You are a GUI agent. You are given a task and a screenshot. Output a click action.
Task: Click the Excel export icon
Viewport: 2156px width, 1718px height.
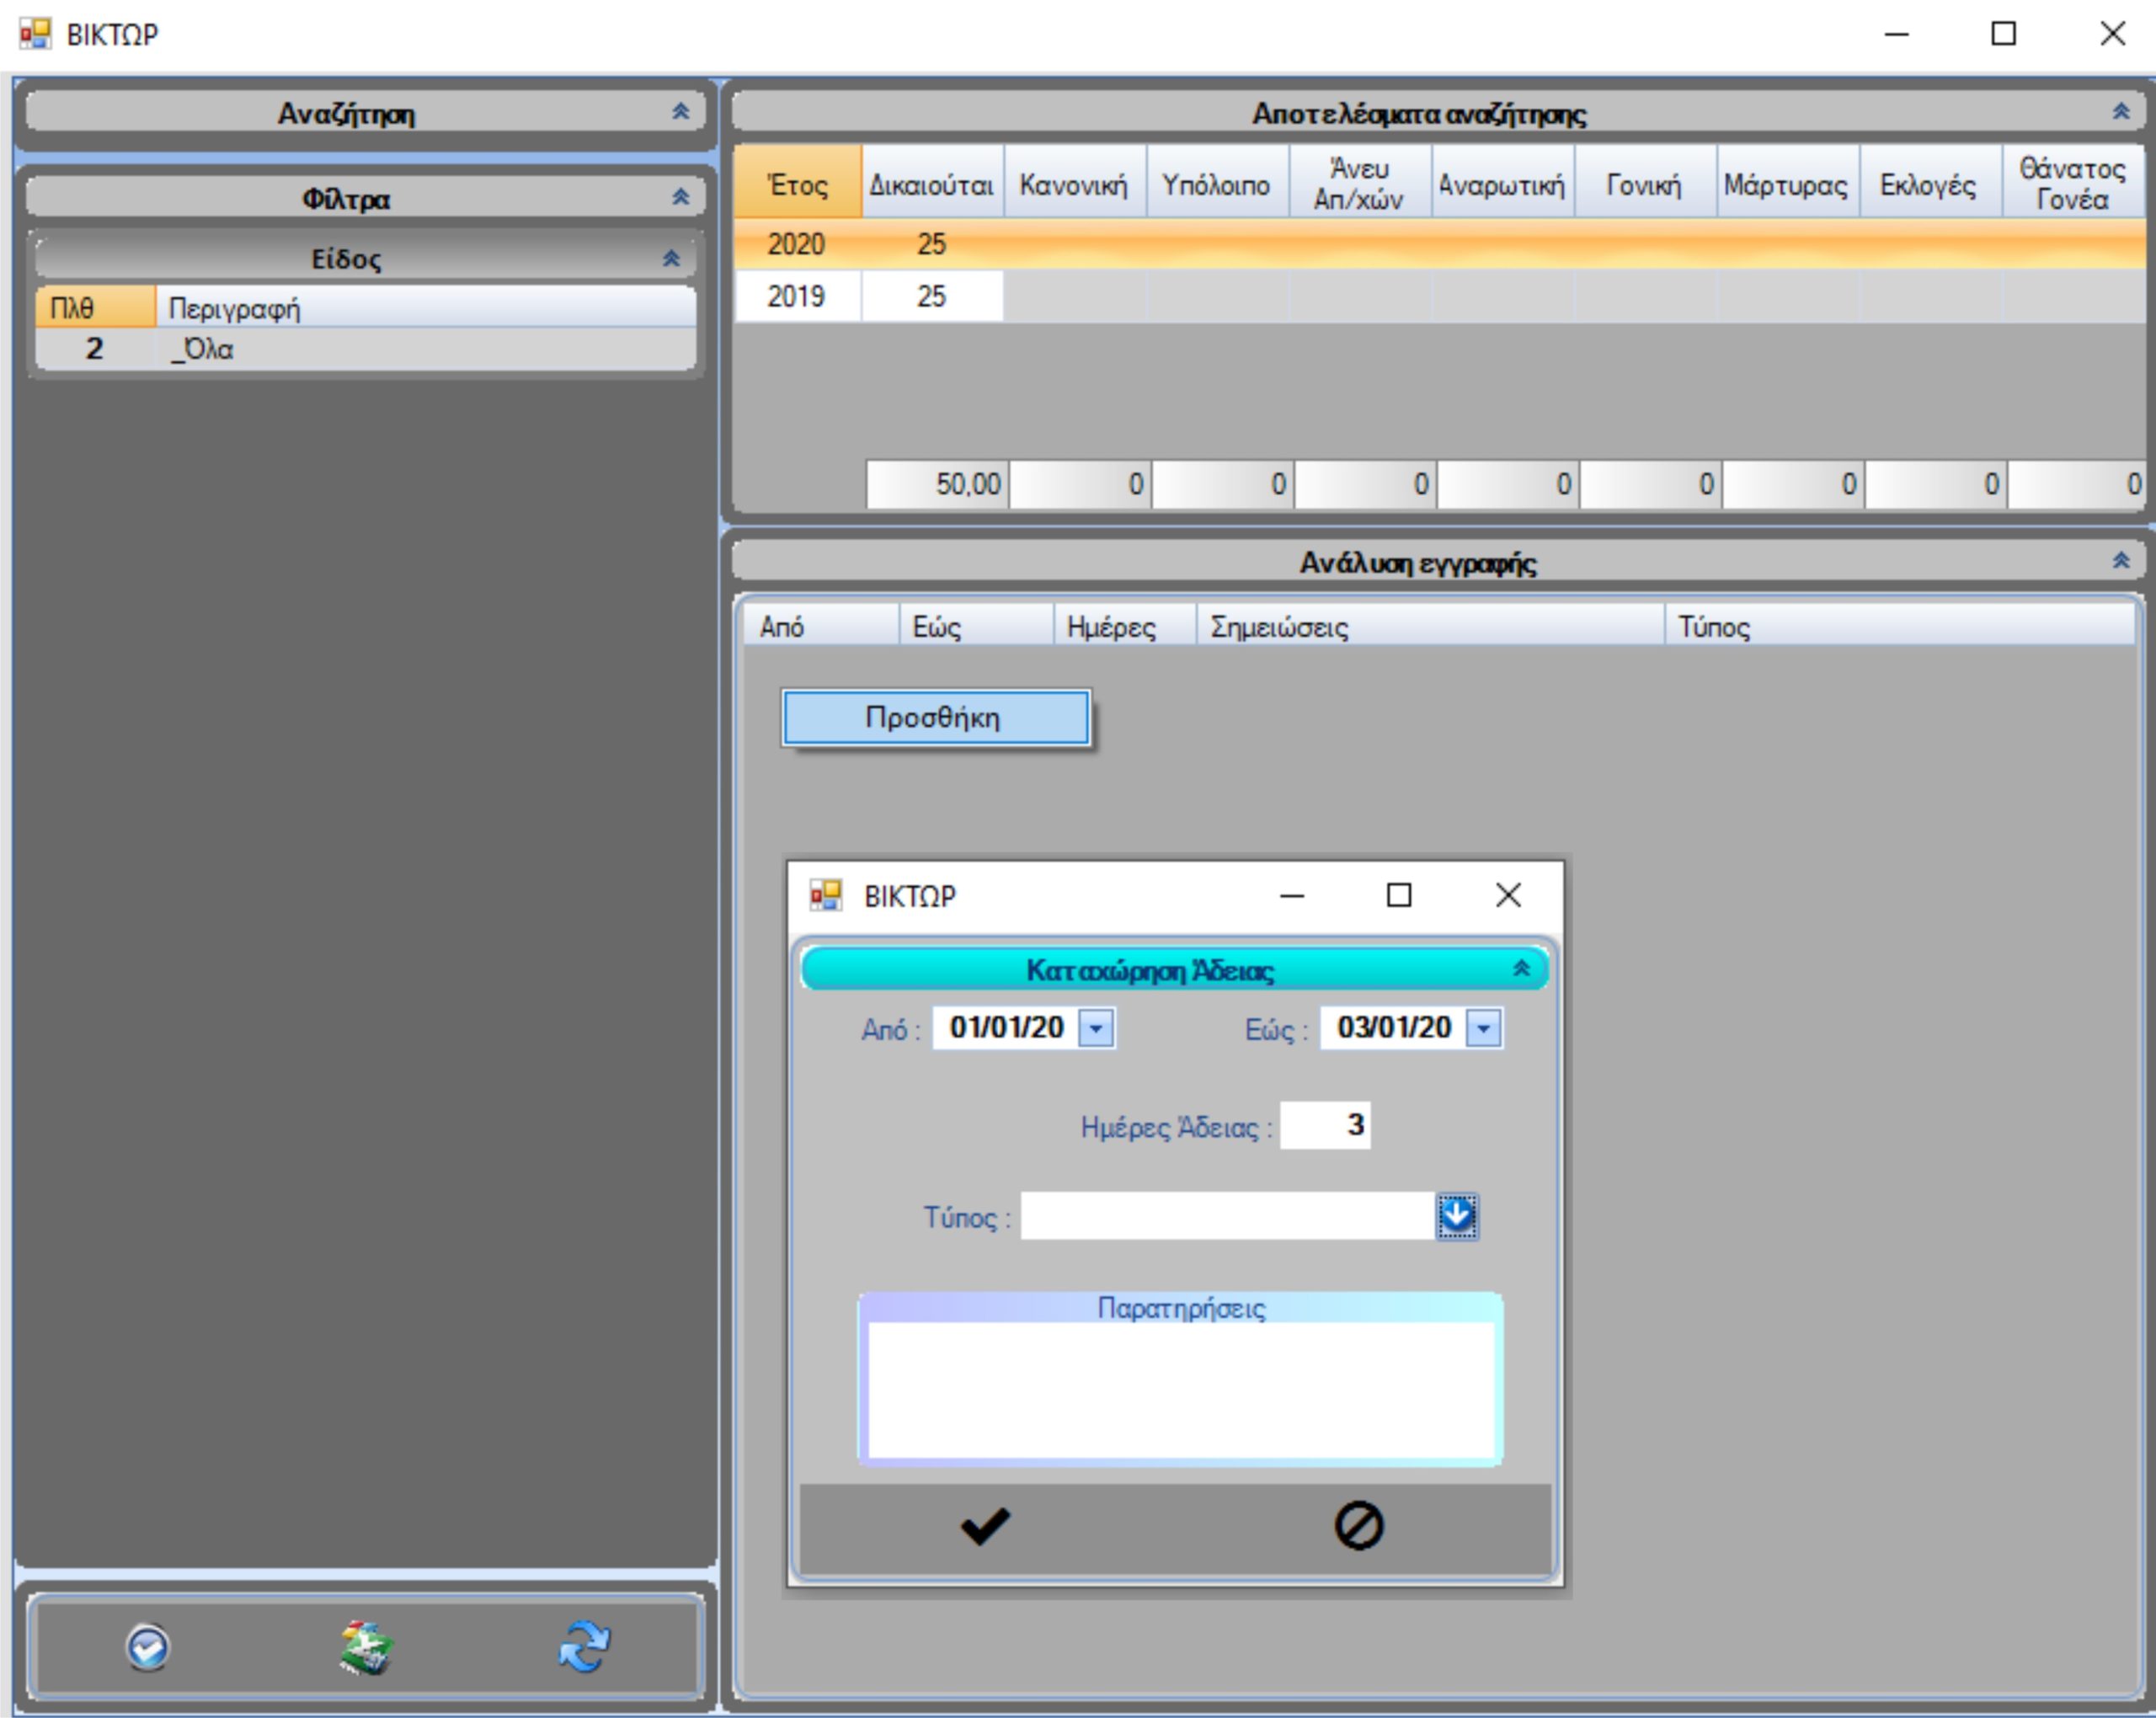pyautogui.click(x=366, y=1647)
